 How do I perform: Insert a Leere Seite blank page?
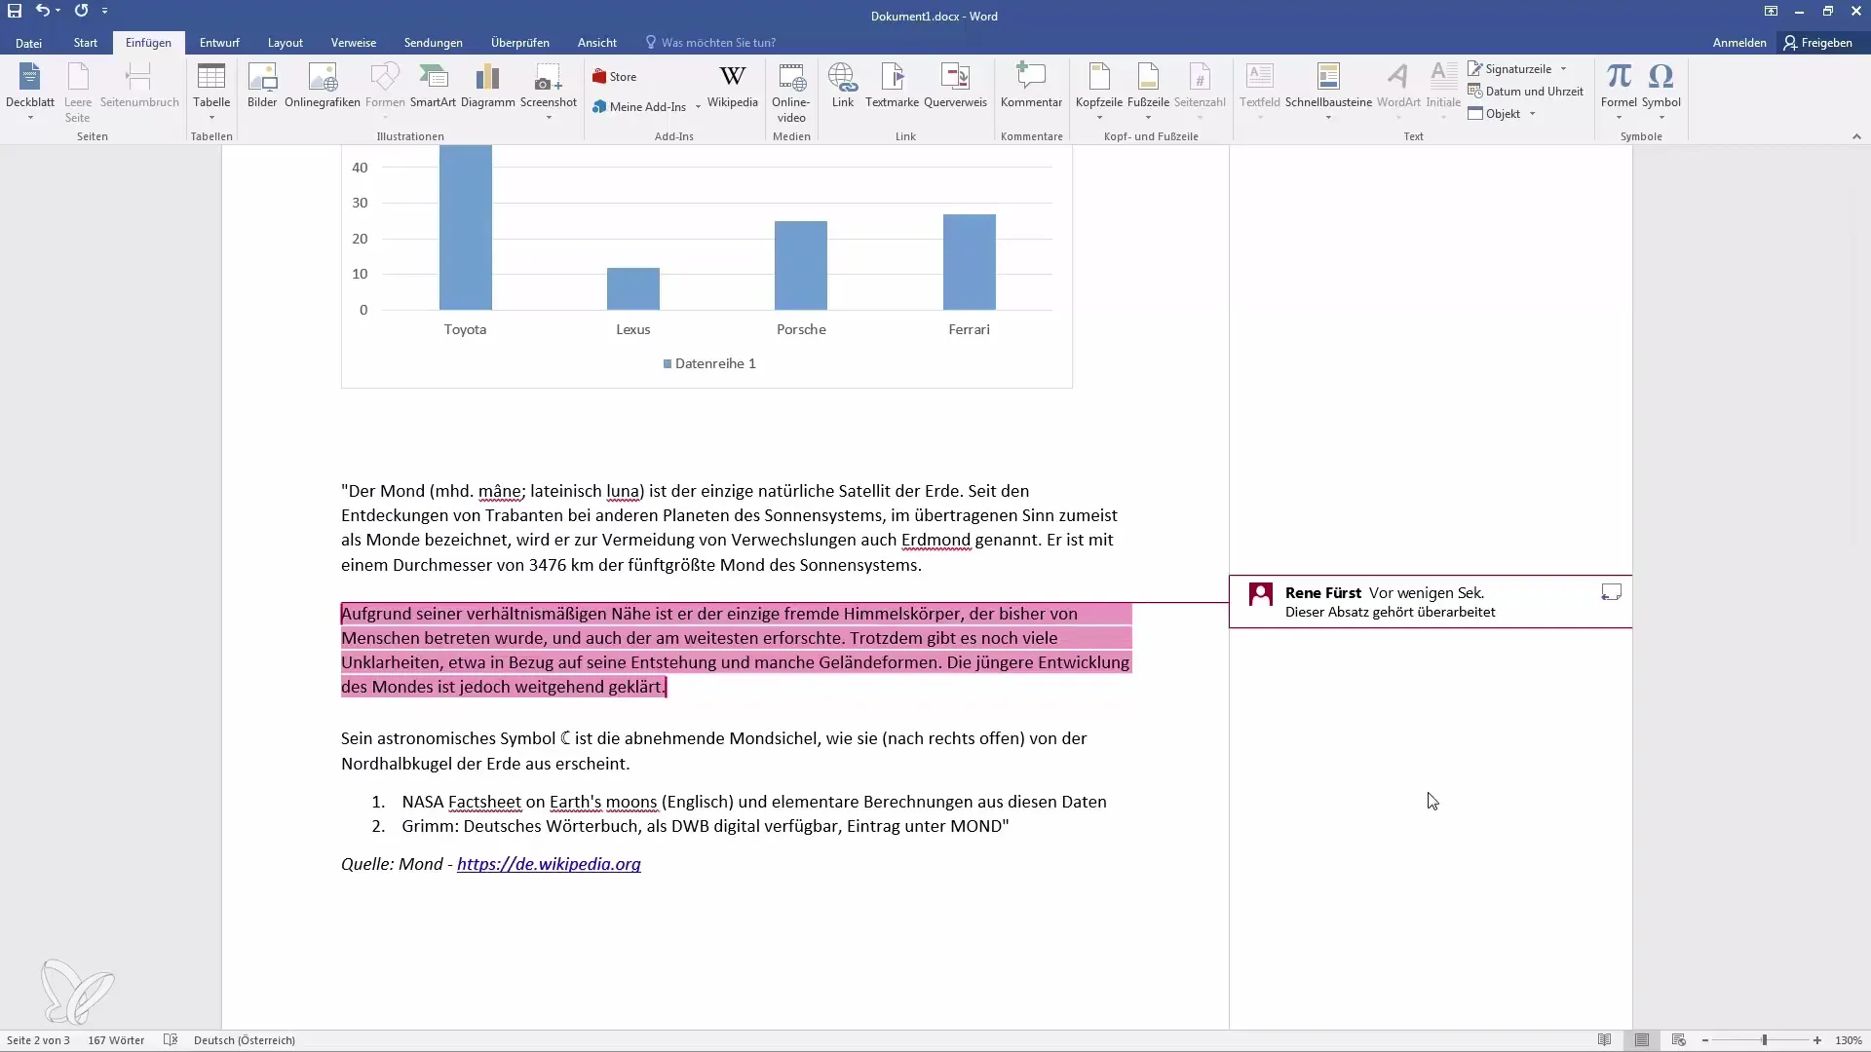tap(78, 92)
